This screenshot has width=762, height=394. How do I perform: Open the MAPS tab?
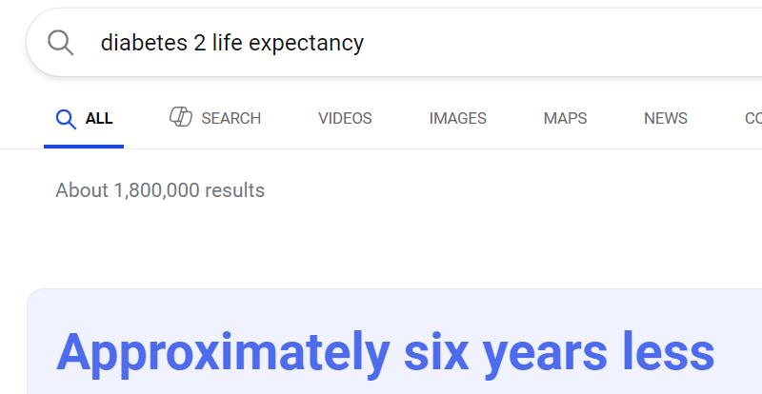coord(565,119)
